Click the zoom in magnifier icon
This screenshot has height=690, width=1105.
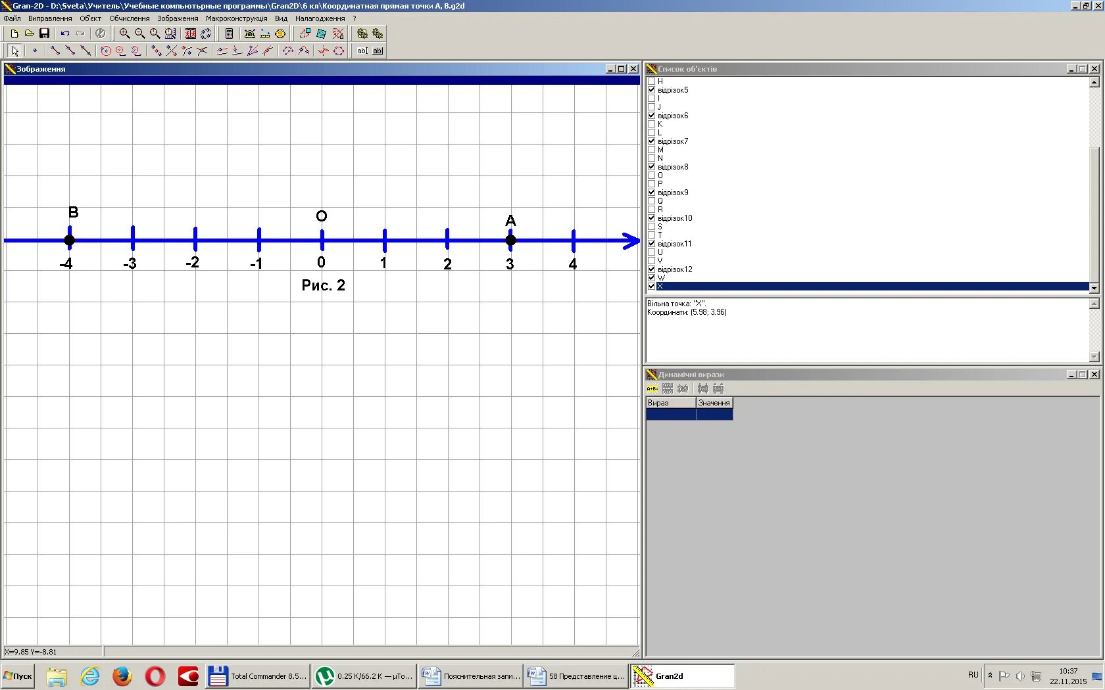click(x=124, y=34)
